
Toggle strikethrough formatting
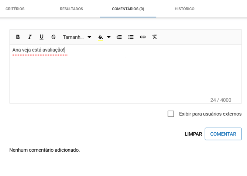click(53, 37)
